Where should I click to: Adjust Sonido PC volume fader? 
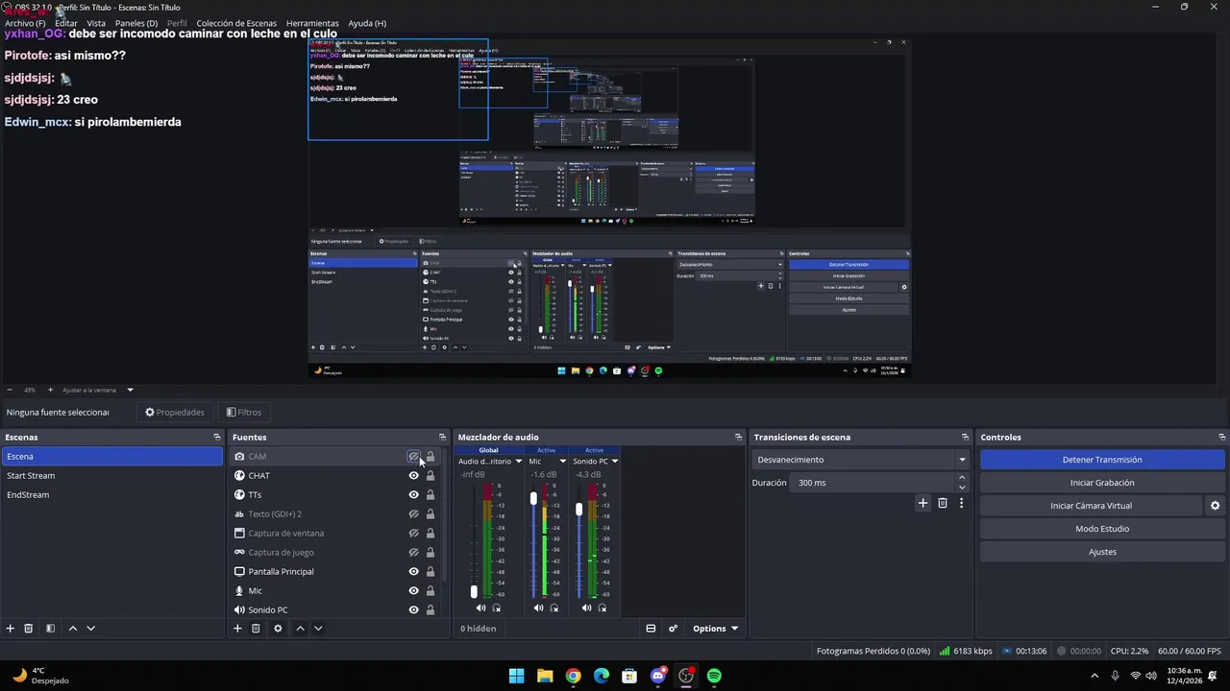578,510
